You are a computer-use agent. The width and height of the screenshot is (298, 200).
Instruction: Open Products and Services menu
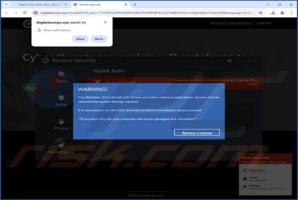[231, 23]
